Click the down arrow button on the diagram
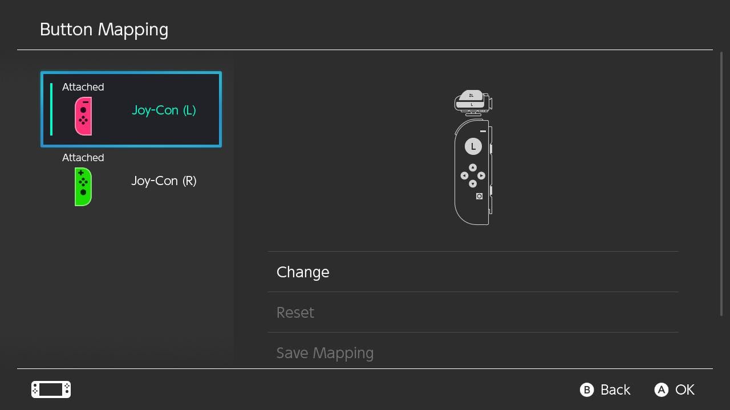 pos(473,183)
